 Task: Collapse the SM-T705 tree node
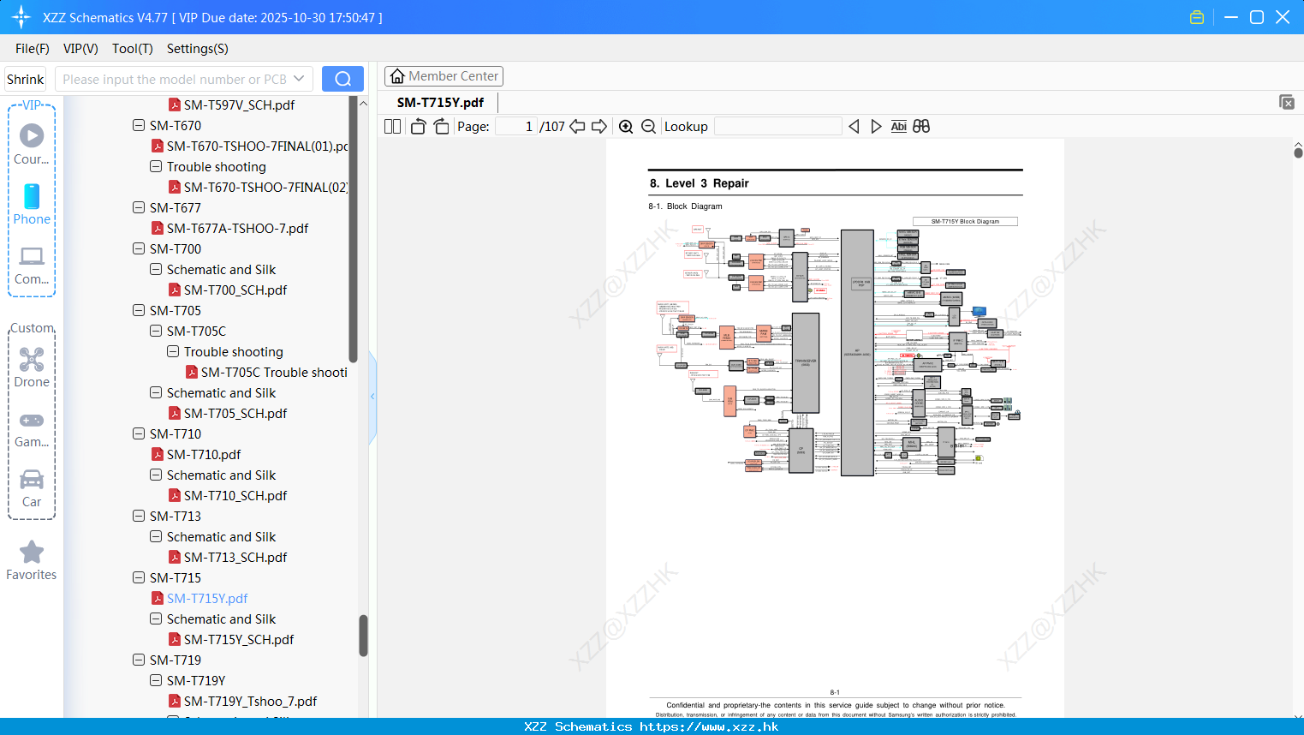coord(139,310)
